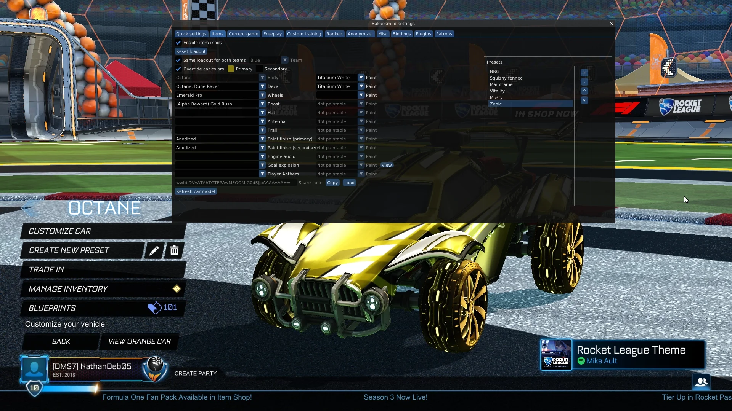This screenshot has width=732, height=411.
Task: View the Goal explosion item
Action: tap(386, 165)
